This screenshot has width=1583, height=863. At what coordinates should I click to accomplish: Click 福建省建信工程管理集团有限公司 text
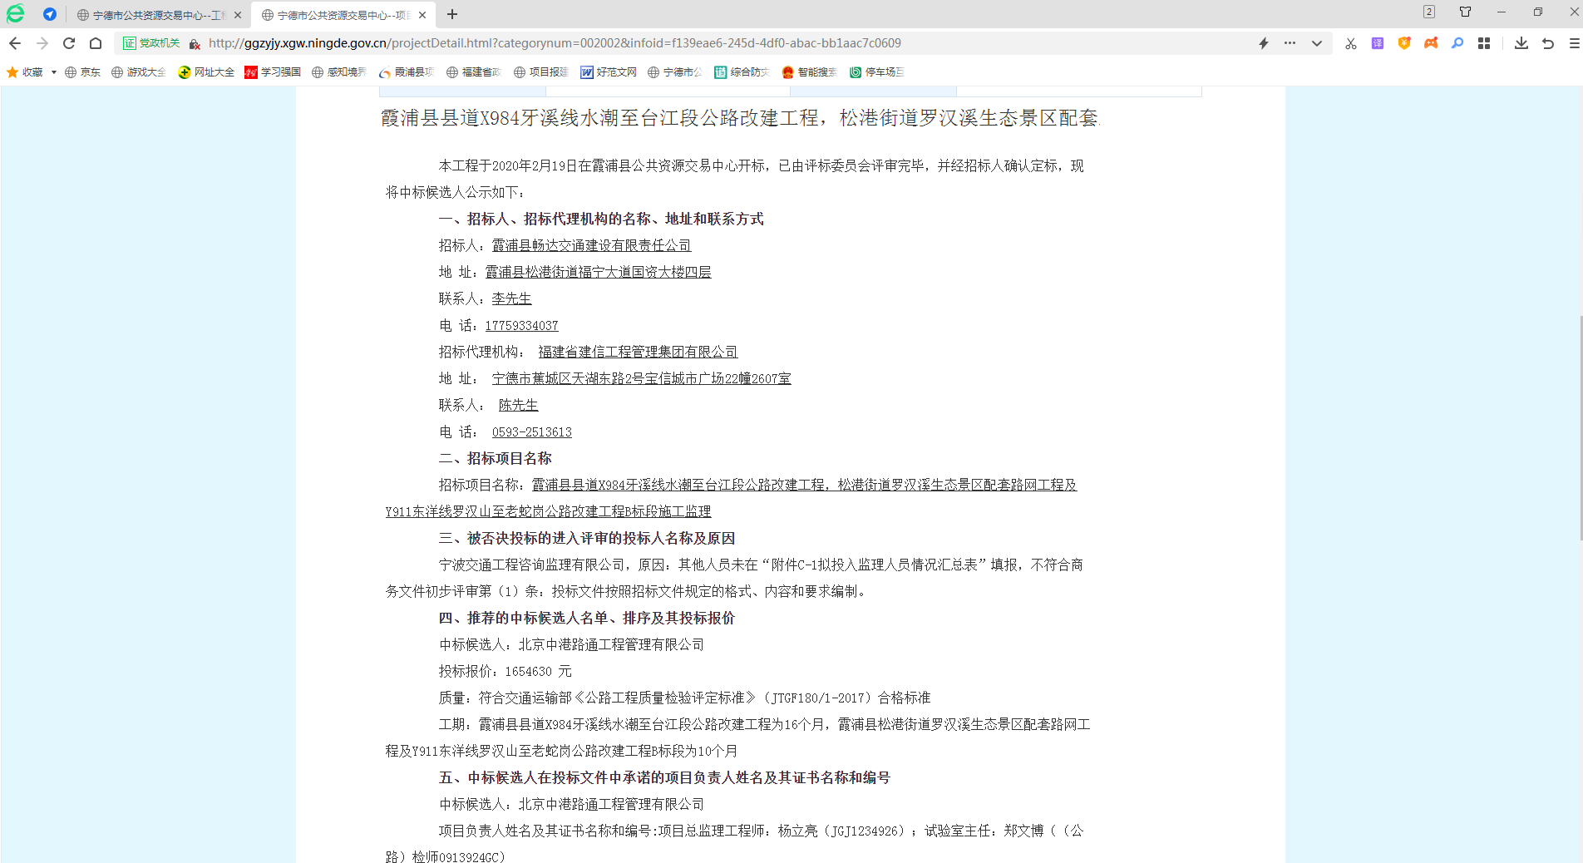pyautogui.click(x=638, y=352)
